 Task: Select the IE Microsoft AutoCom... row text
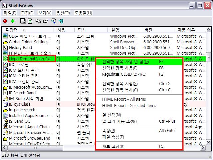coord(30,87)
